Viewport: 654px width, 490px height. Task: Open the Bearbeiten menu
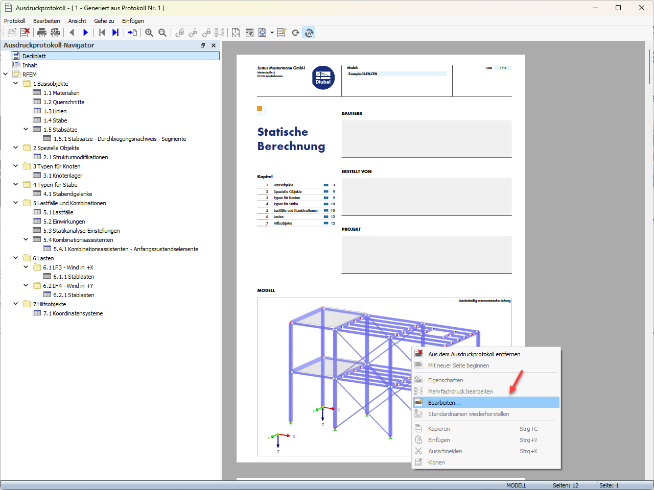point(46,21)
